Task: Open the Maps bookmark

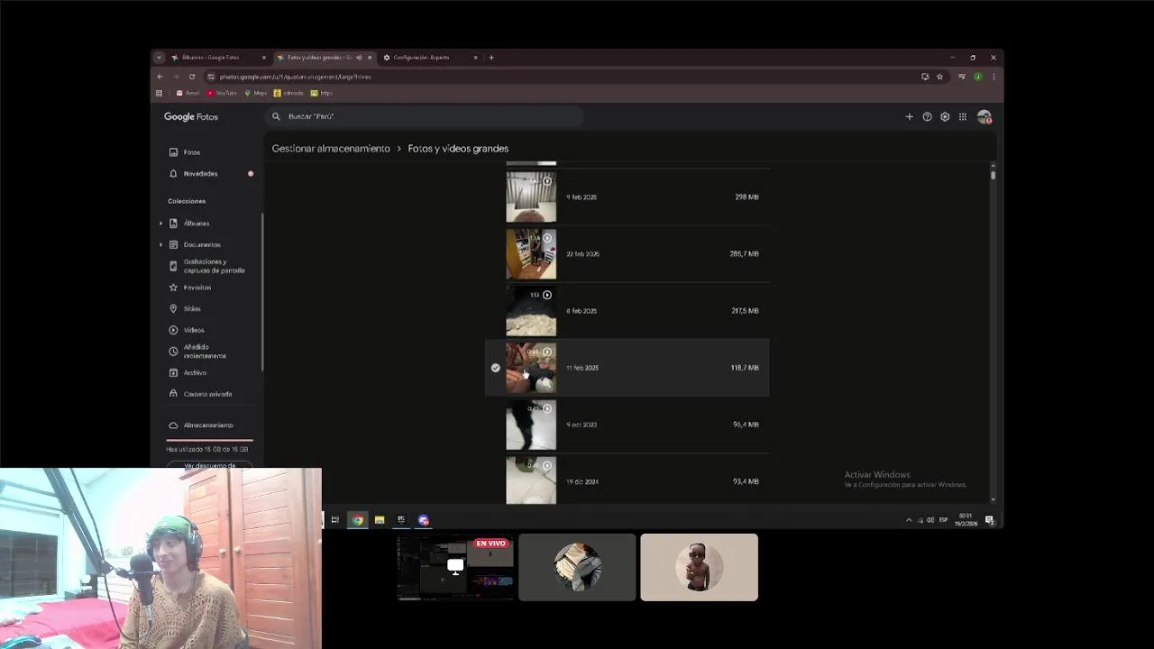Action: coord(256,93)
